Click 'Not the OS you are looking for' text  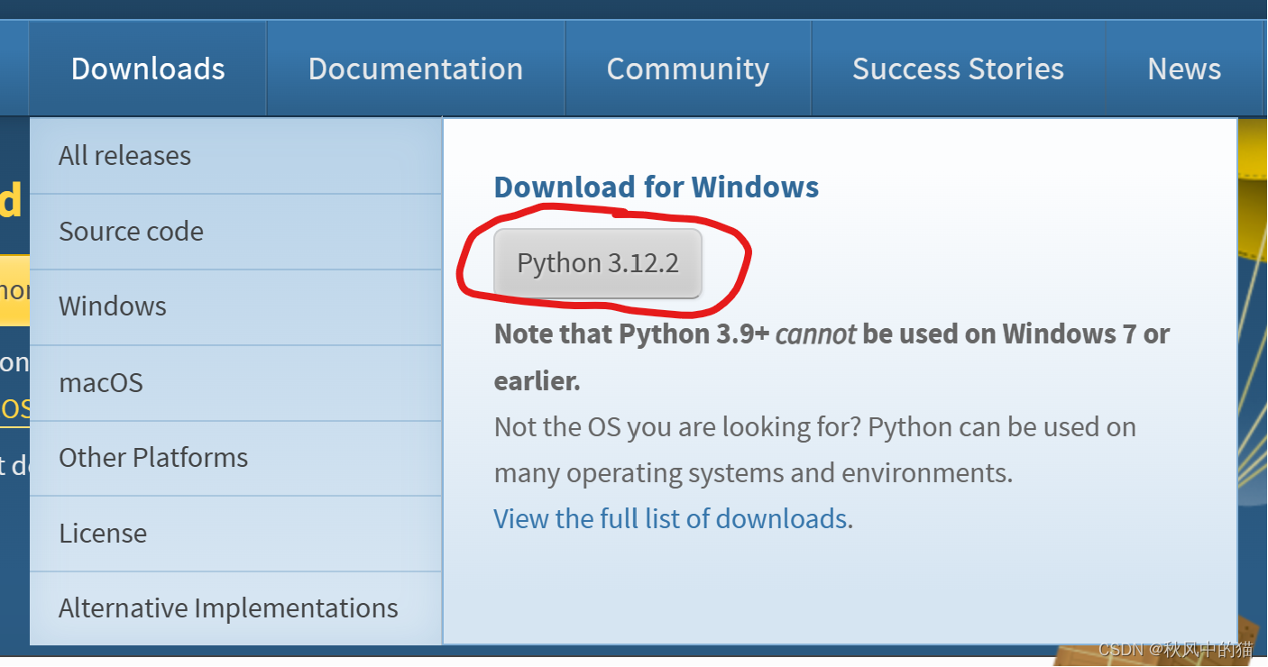(x=814, y=450)
